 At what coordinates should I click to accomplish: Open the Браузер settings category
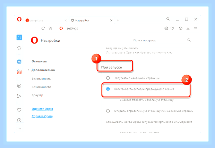37,95
